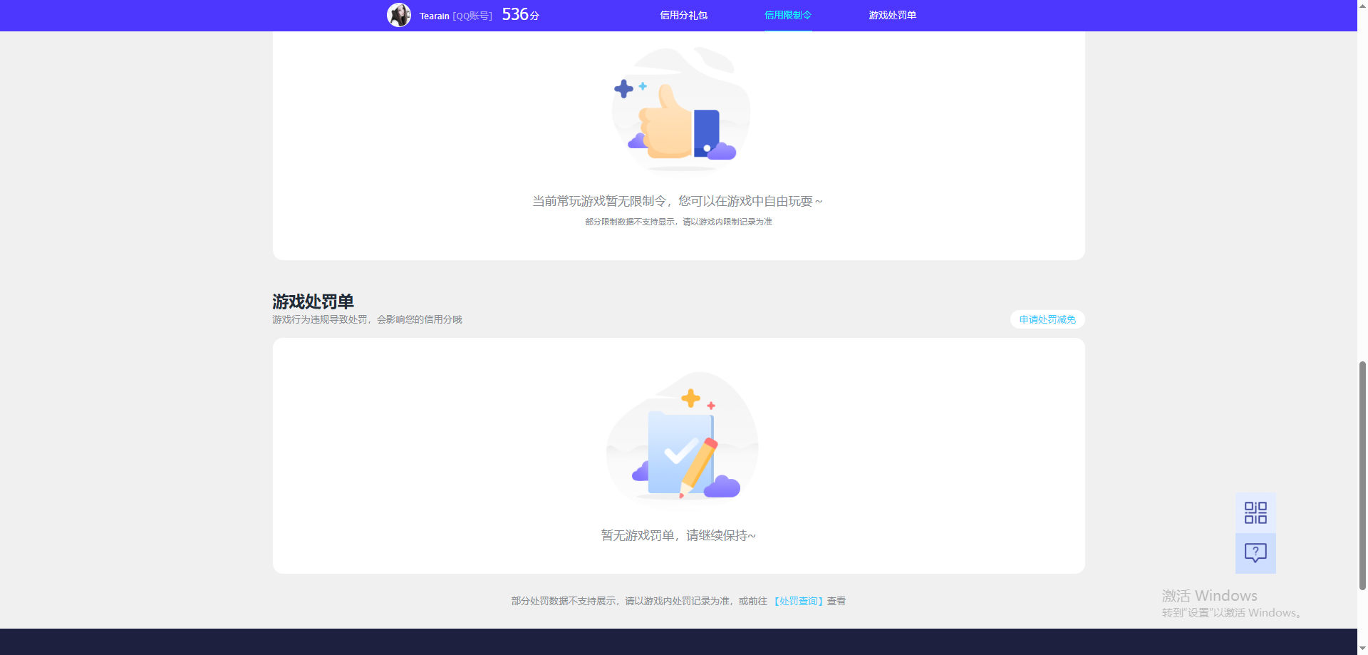Open the 处罚查询 link
Viewport: 1368px width, 655px height.
tap(799, 601)
